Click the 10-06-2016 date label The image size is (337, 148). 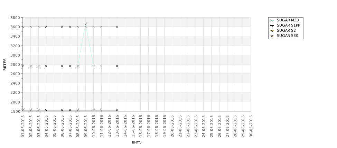pos(93,126)
